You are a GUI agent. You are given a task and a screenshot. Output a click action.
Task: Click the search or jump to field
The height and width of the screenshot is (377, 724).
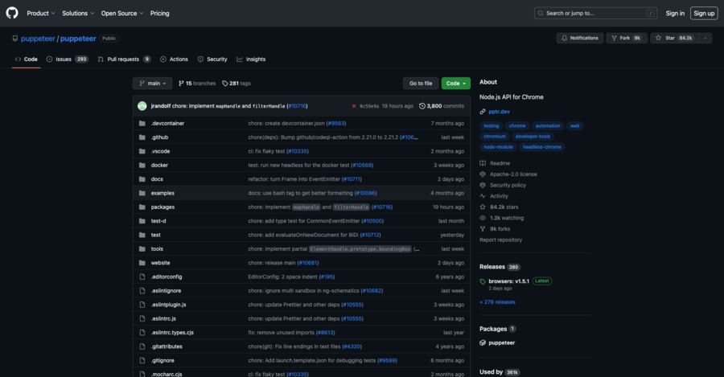595,13
